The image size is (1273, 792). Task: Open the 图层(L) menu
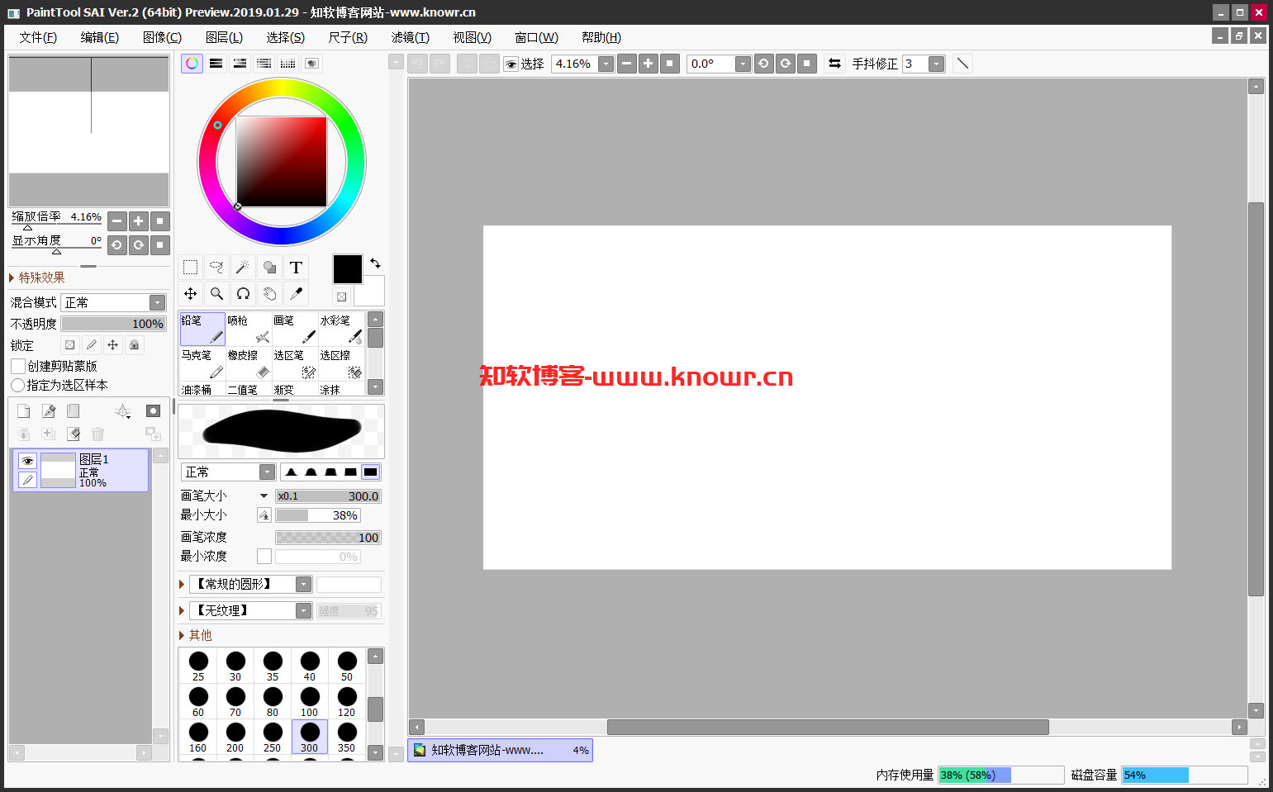(224, 37)
